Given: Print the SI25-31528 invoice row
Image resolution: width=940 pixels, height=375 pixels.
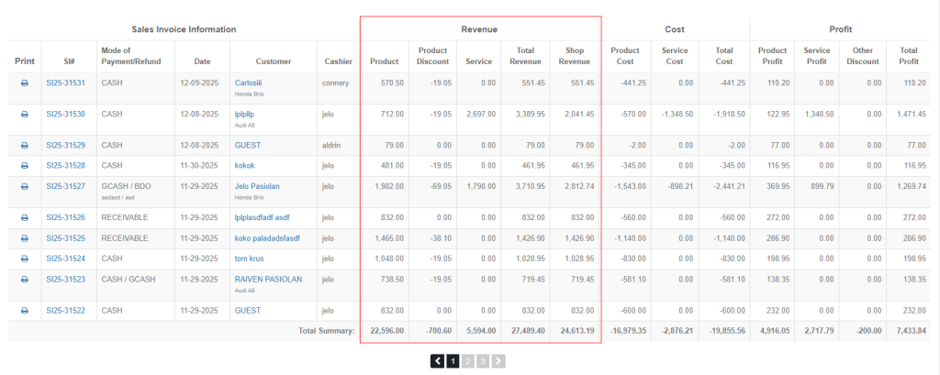Looking at the screenshot, I should click(x=25, y=166).
